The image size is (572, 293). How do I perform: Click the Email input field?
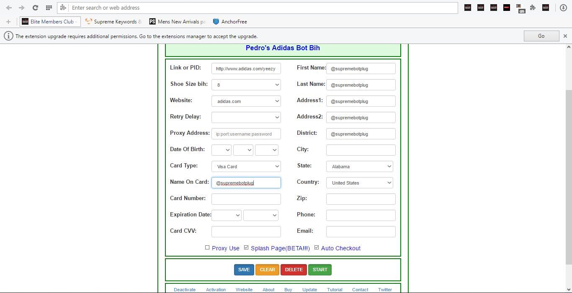click(x=361, y=231)
